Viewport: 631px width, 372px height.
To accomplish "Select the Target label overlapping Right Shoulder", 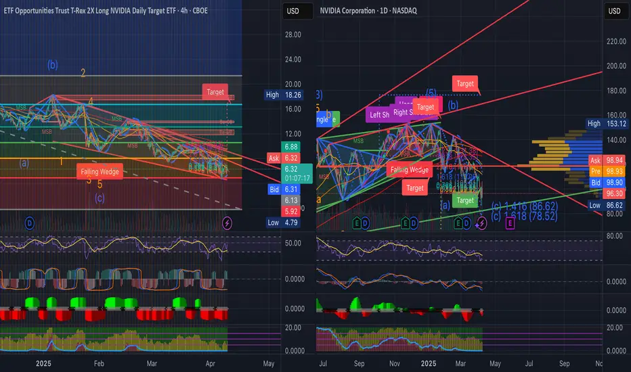I will [425, 107].
